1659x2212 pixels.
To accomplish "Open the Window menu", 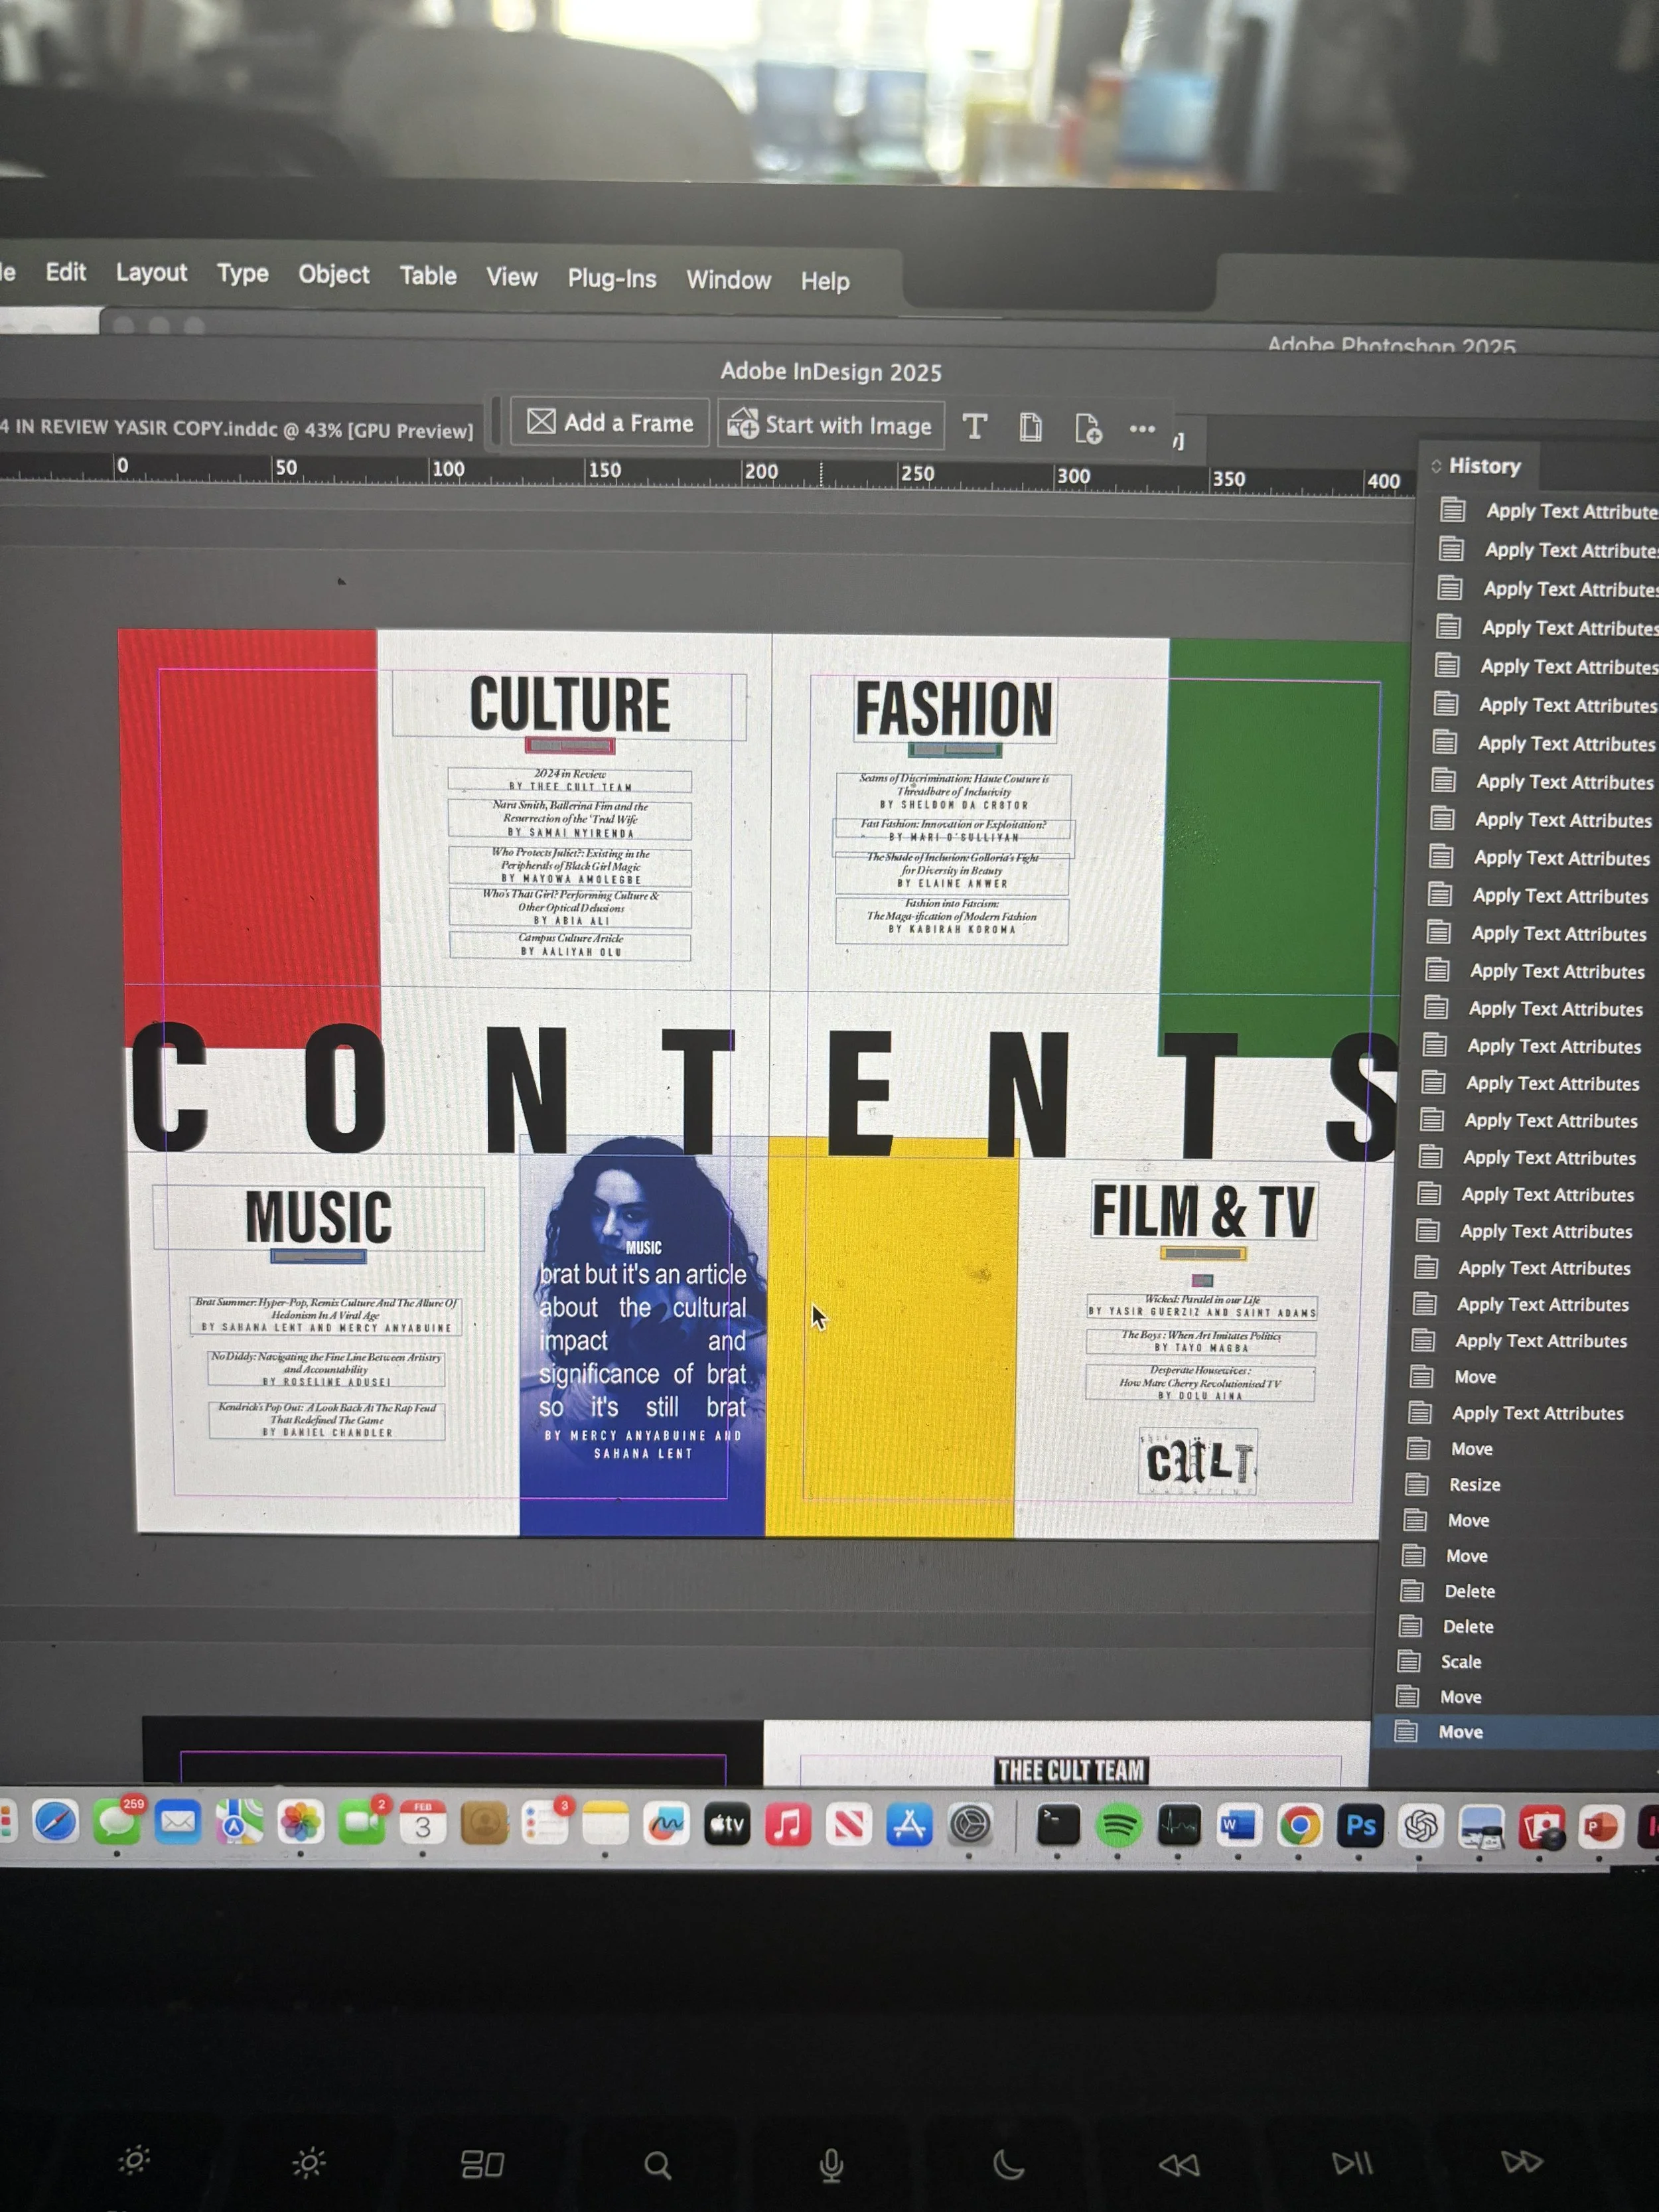I will [728, 280].
